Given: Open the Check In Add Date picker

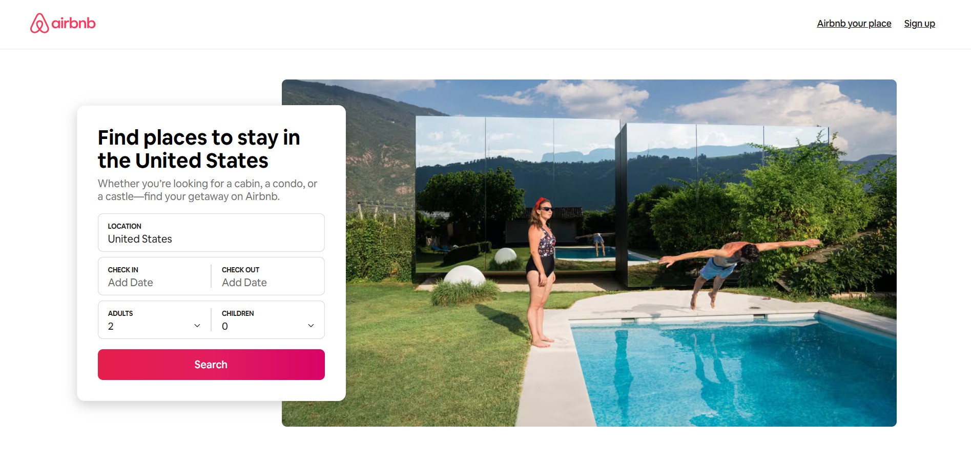Looking at the screenshot, I should (x=154, y=276).
